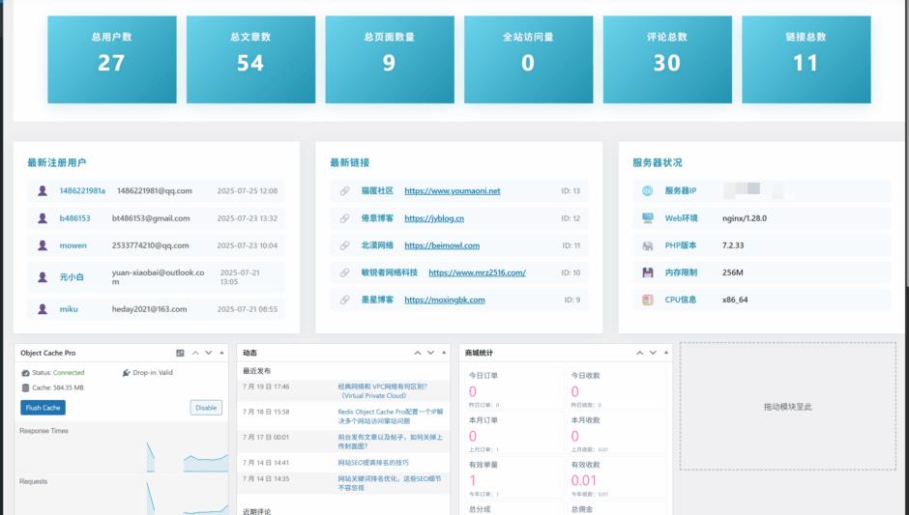Click the monitor icon beside Web环境
Screen dimensions: 909x515
[647, 218]
